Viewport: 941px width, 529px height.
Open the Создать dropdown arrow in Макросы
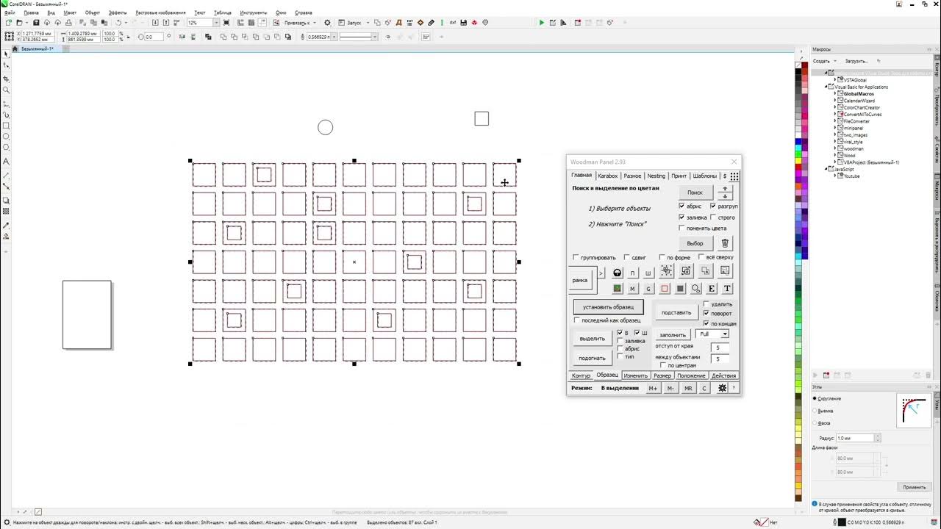click(x=836, y=61)
